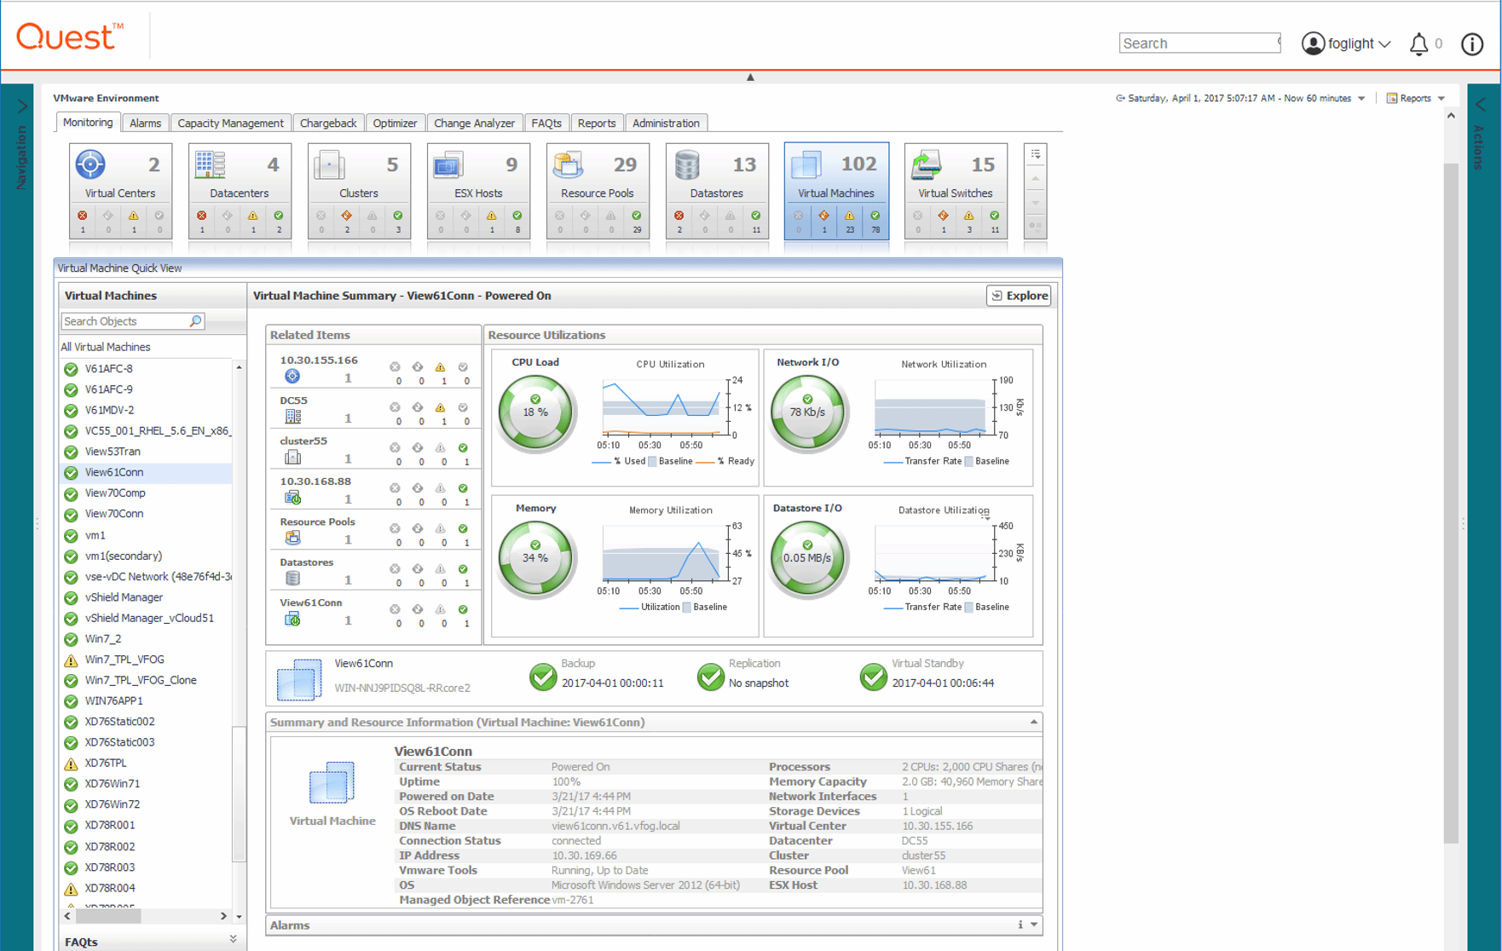Click the Memory 34% gauge
Viewport: 1502px width, 951px height.
[536, 558]
